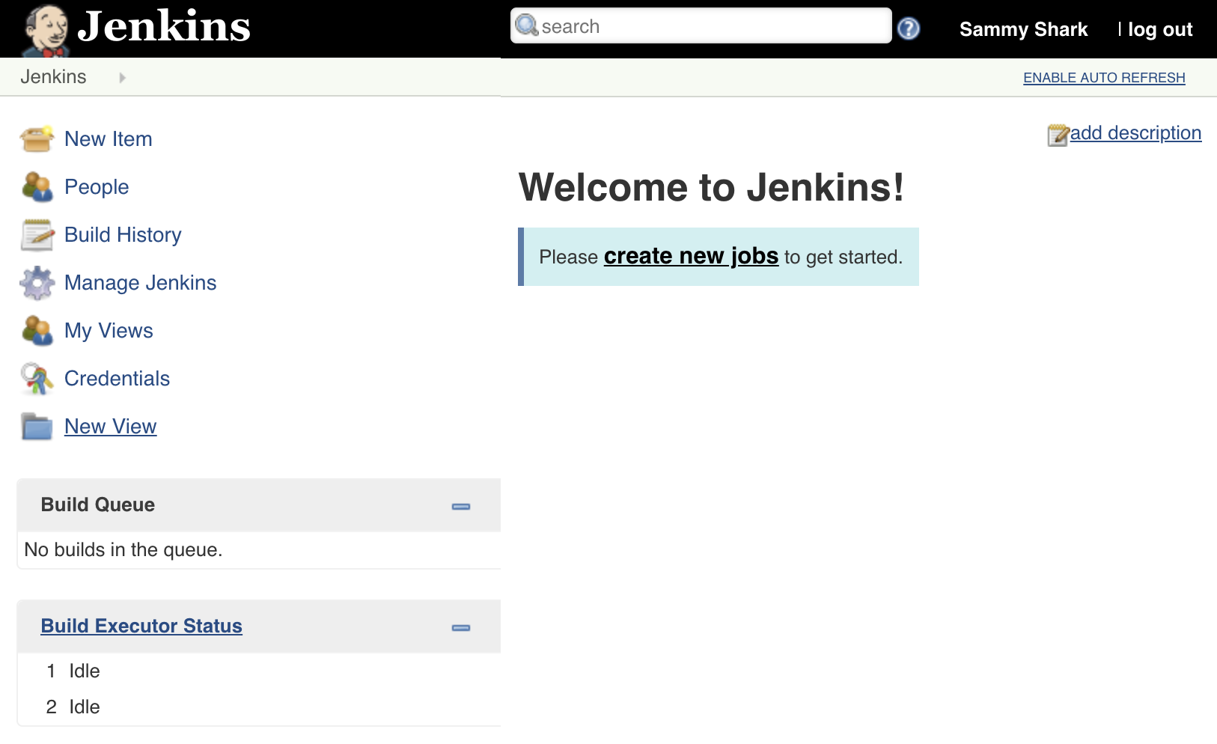Collapse the Build Queue panel

click(x=461, y=507)
